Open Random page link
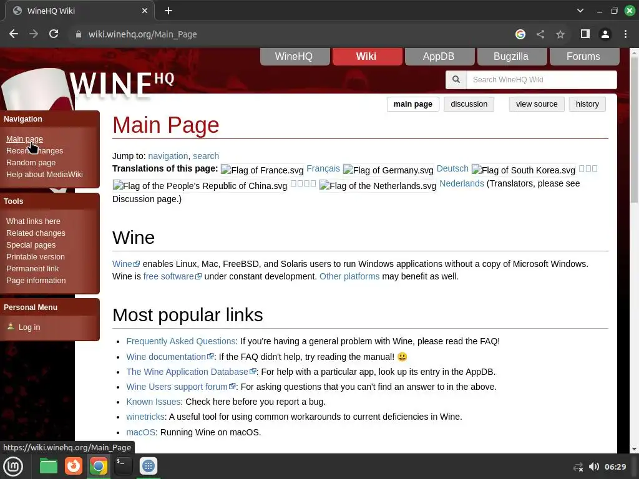 (31, 163)
